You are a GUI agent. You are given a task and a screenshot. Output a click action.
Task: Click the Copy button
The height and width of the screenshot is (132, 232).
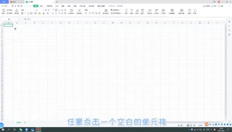[x=10, y=13]
